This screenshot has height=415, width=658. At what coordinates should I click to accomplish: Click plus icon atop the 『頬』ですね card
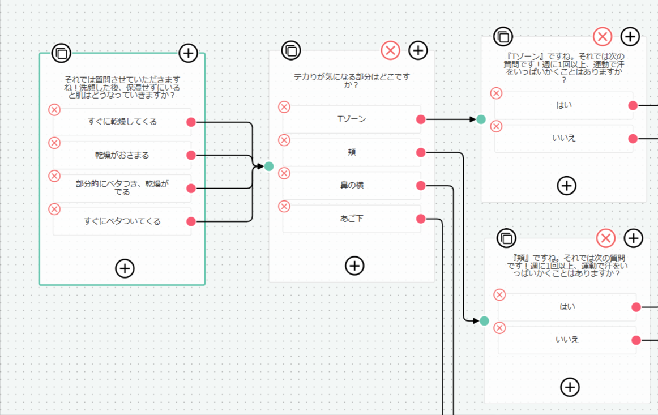click(x=633, y=238)
